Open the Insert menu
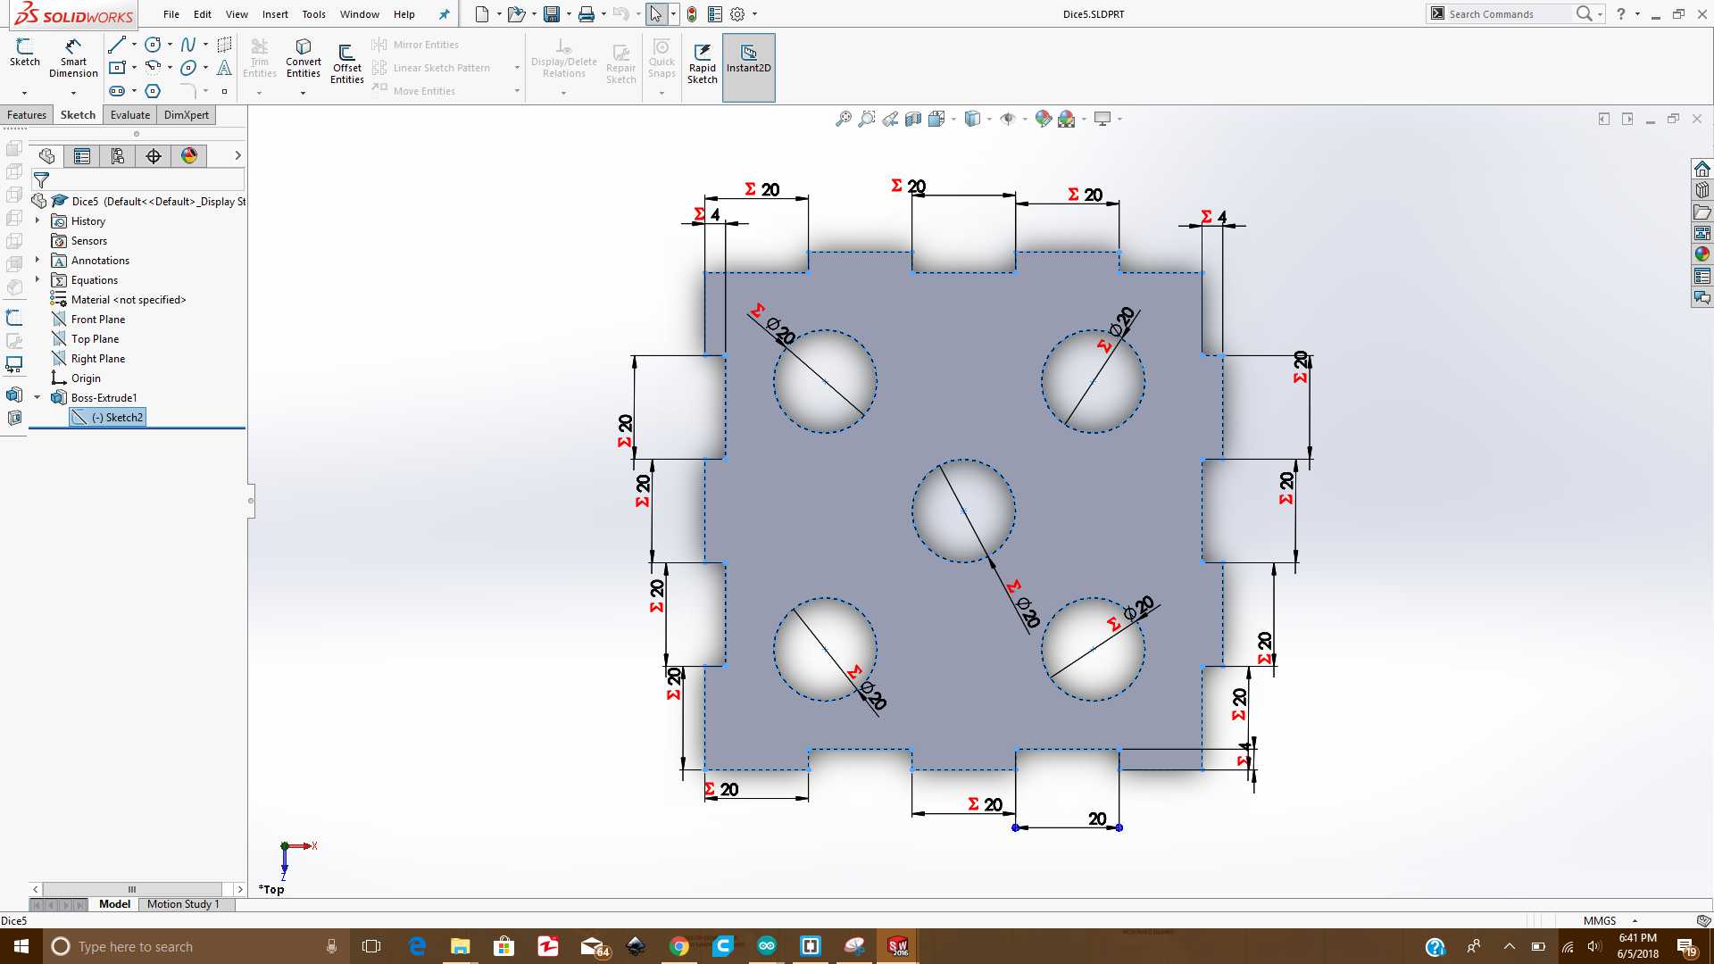Screen dimensions: 1714x964 tap(275, 14)
